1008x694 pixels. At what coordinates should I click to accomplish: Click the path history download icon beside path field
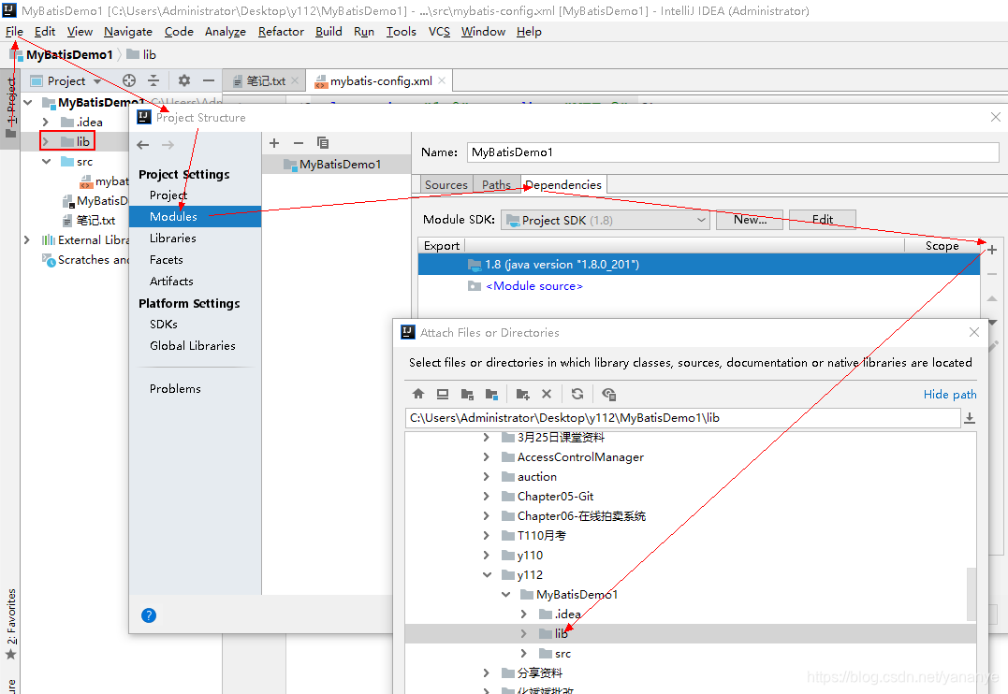970,418
